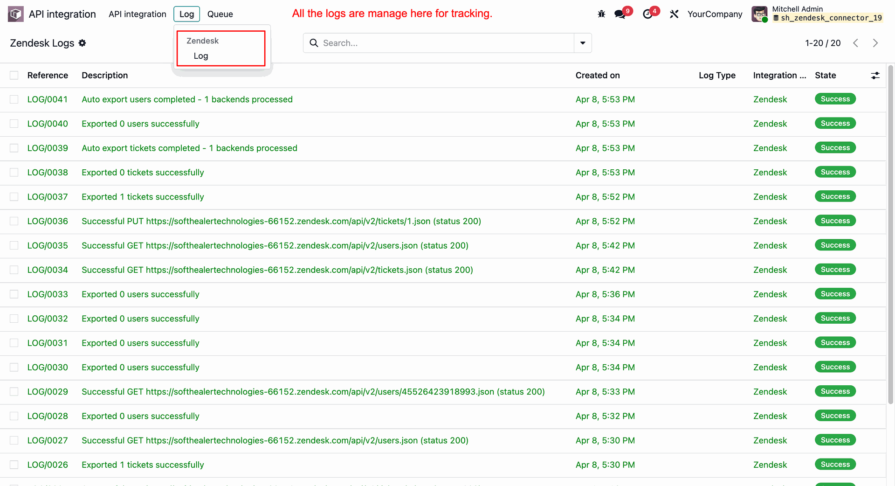This screenshot has height=486, width=895.
Task: Open record LOG/0033
Action: (x=48, y=294)
